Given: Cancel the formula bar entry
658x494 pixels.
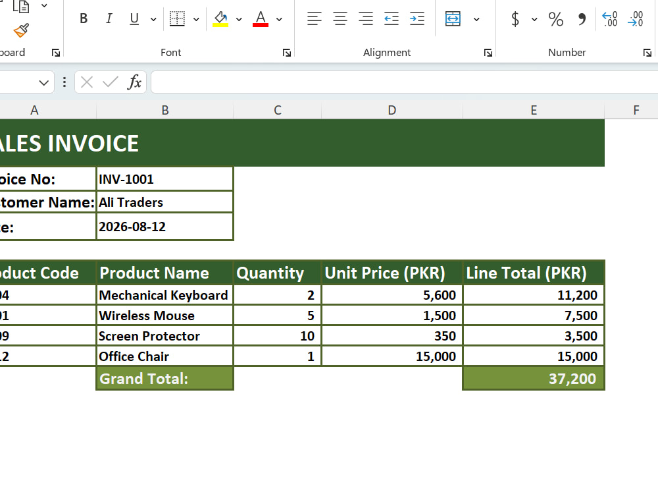Looking at the screenshot, I should pos(86,82).
